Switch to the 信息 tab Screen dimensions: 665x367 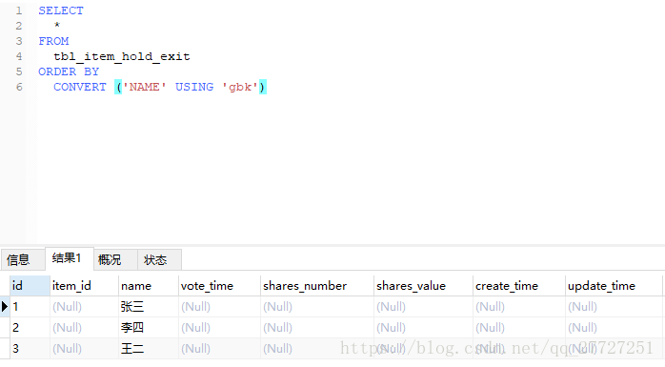tap(23, 259)
